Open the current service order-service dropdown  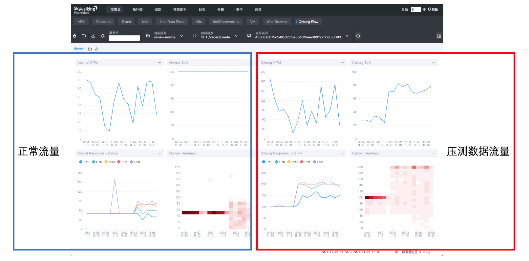[181, 36]
